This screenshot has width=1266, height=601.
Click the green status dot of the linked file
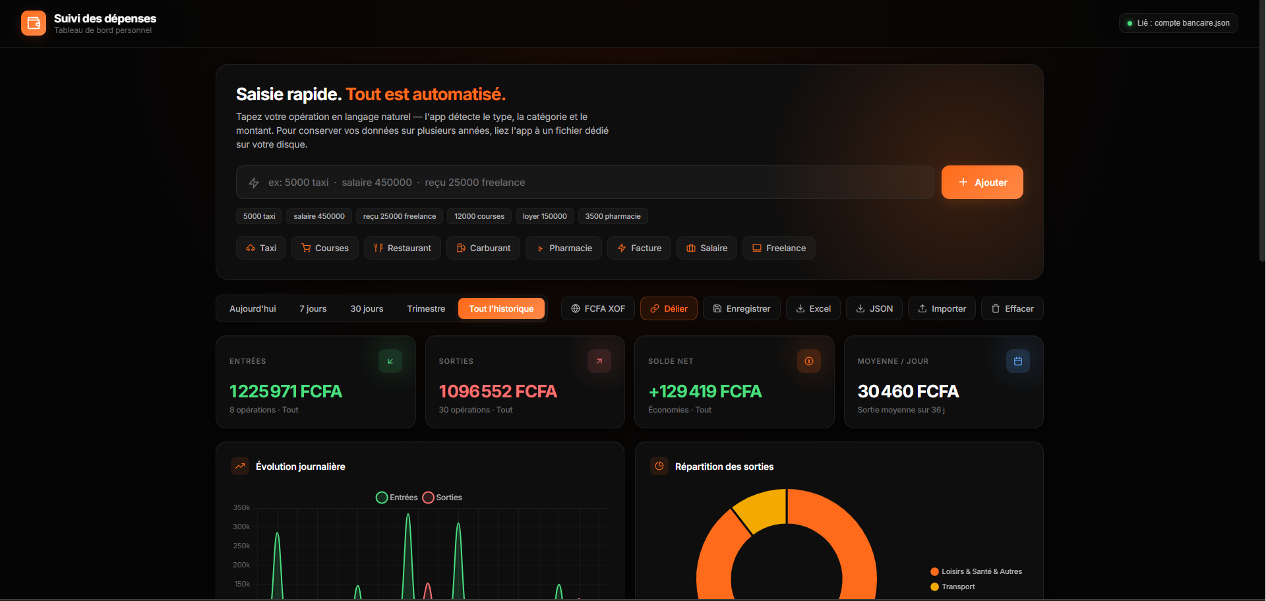pyautogui.click(x=1130, y=23)
